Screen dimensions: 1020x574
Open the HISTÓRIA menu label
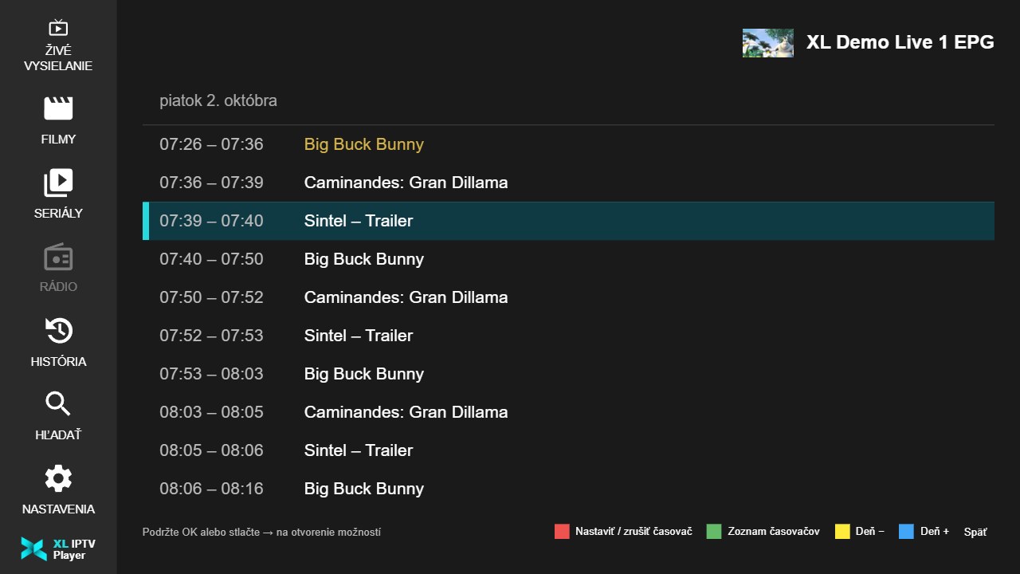pyautogui.click(x=58, y=362)
